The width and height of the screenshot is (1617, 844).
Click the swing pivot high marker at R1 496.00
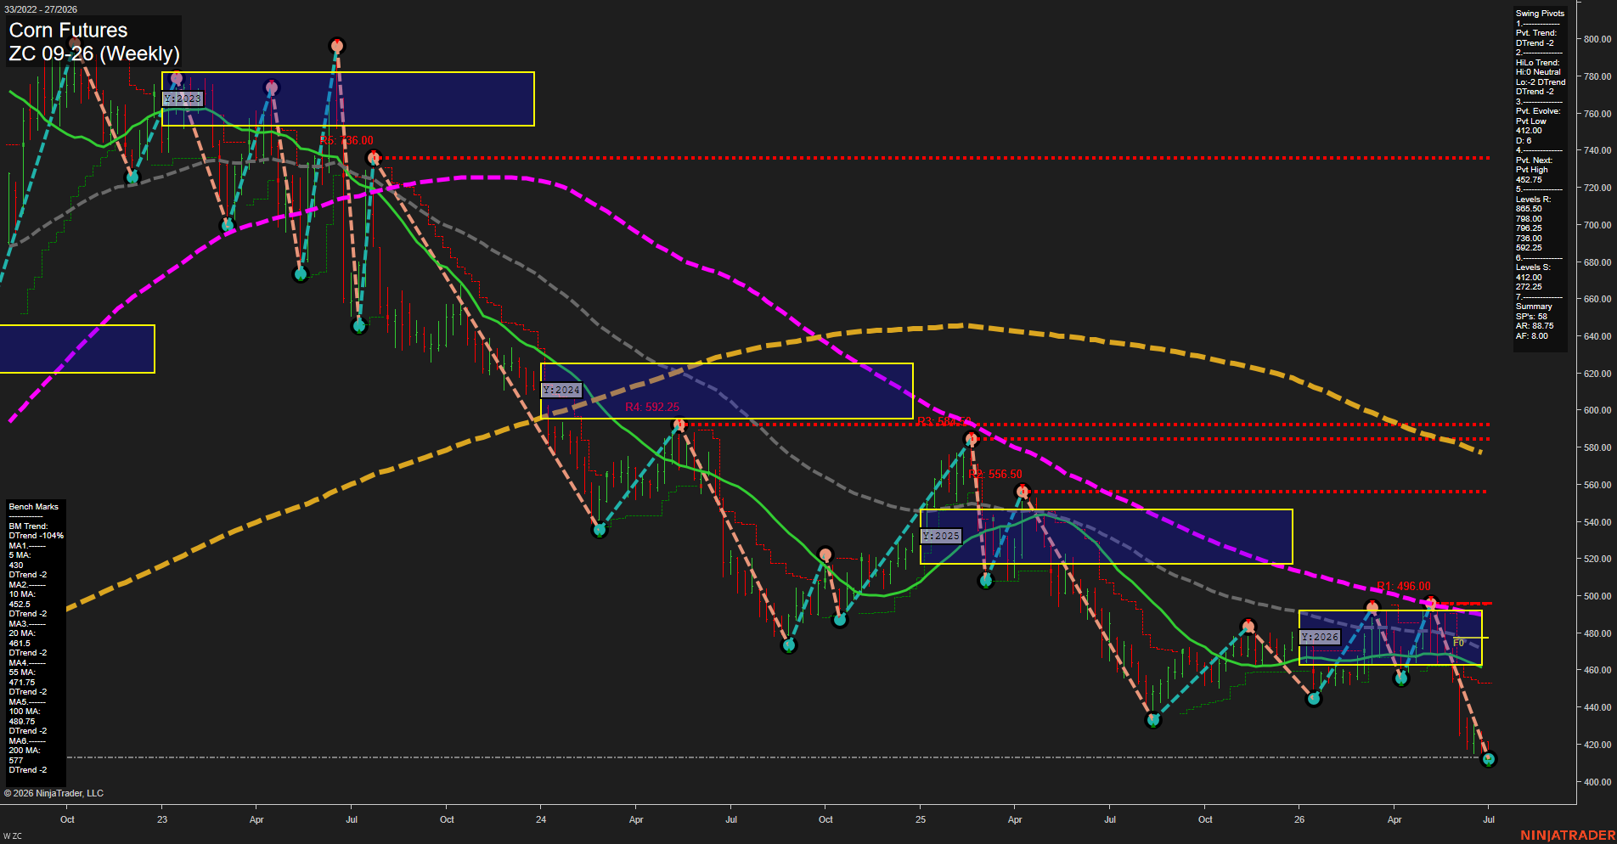point(1431,604)
